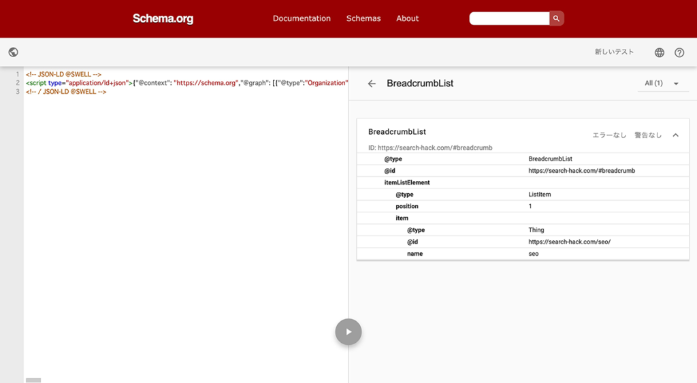The height and width of the screenshot is (383, 697).
Task: Click the Schema.org logo
Action: coord(163,18)
